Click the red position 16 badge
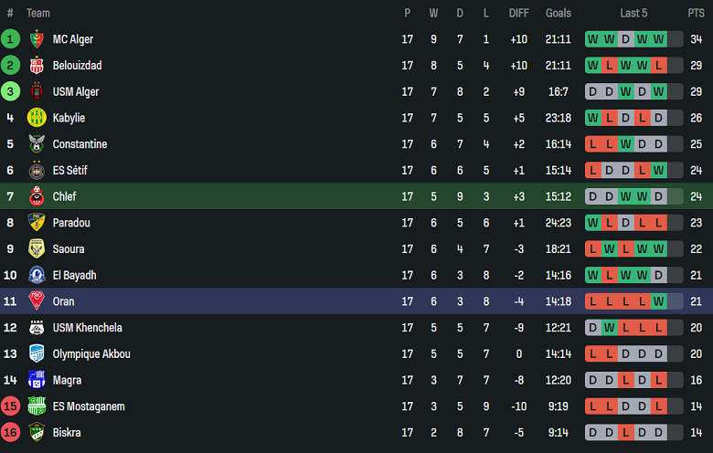 coord(10,432)
